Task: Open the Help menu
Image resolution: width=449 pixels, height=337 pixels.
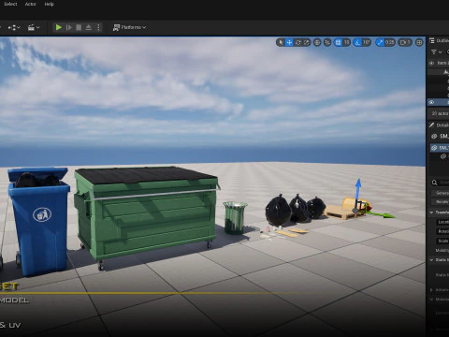Action: (x=50, y=4)
